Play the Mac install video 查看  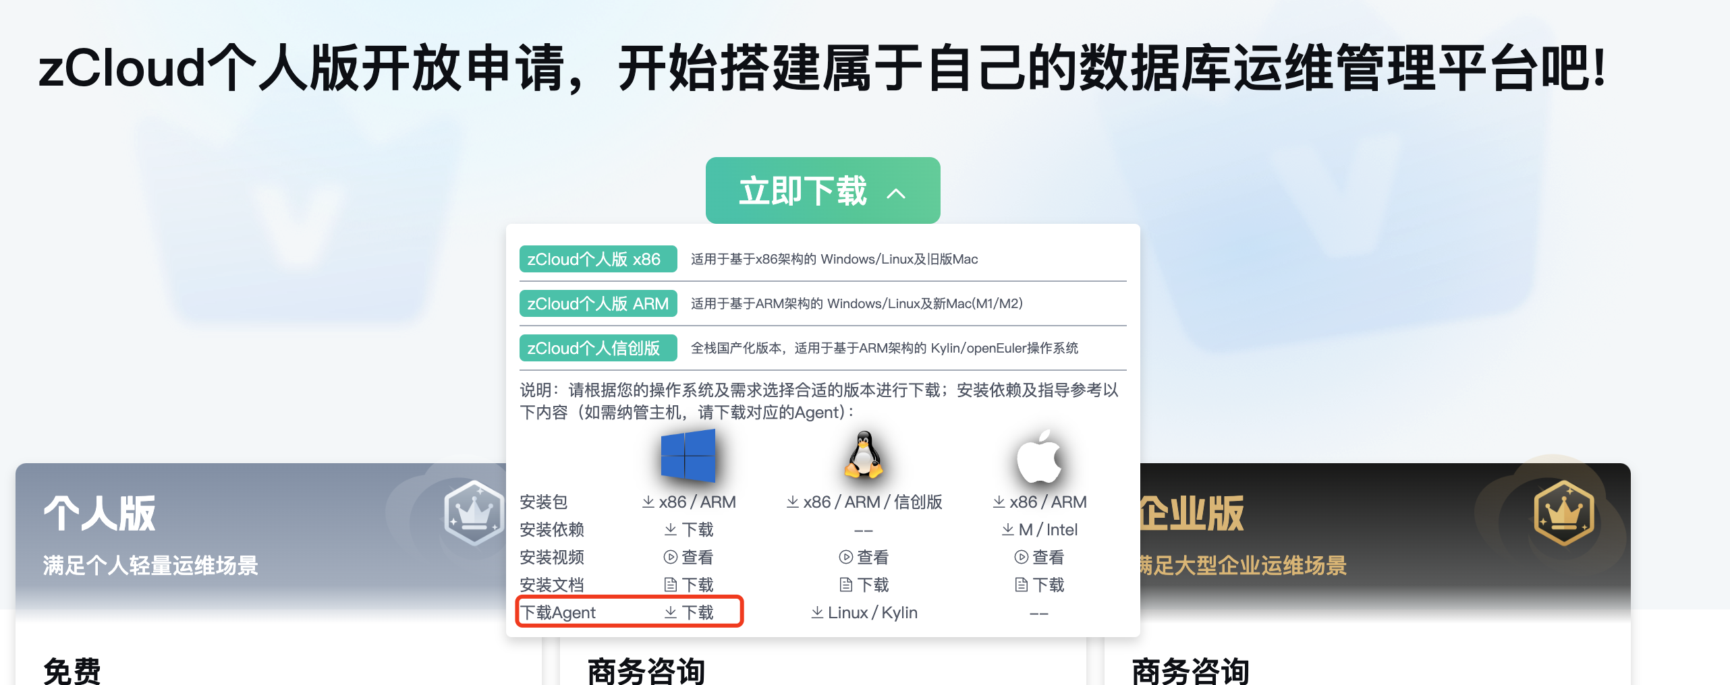[1039, 557]
